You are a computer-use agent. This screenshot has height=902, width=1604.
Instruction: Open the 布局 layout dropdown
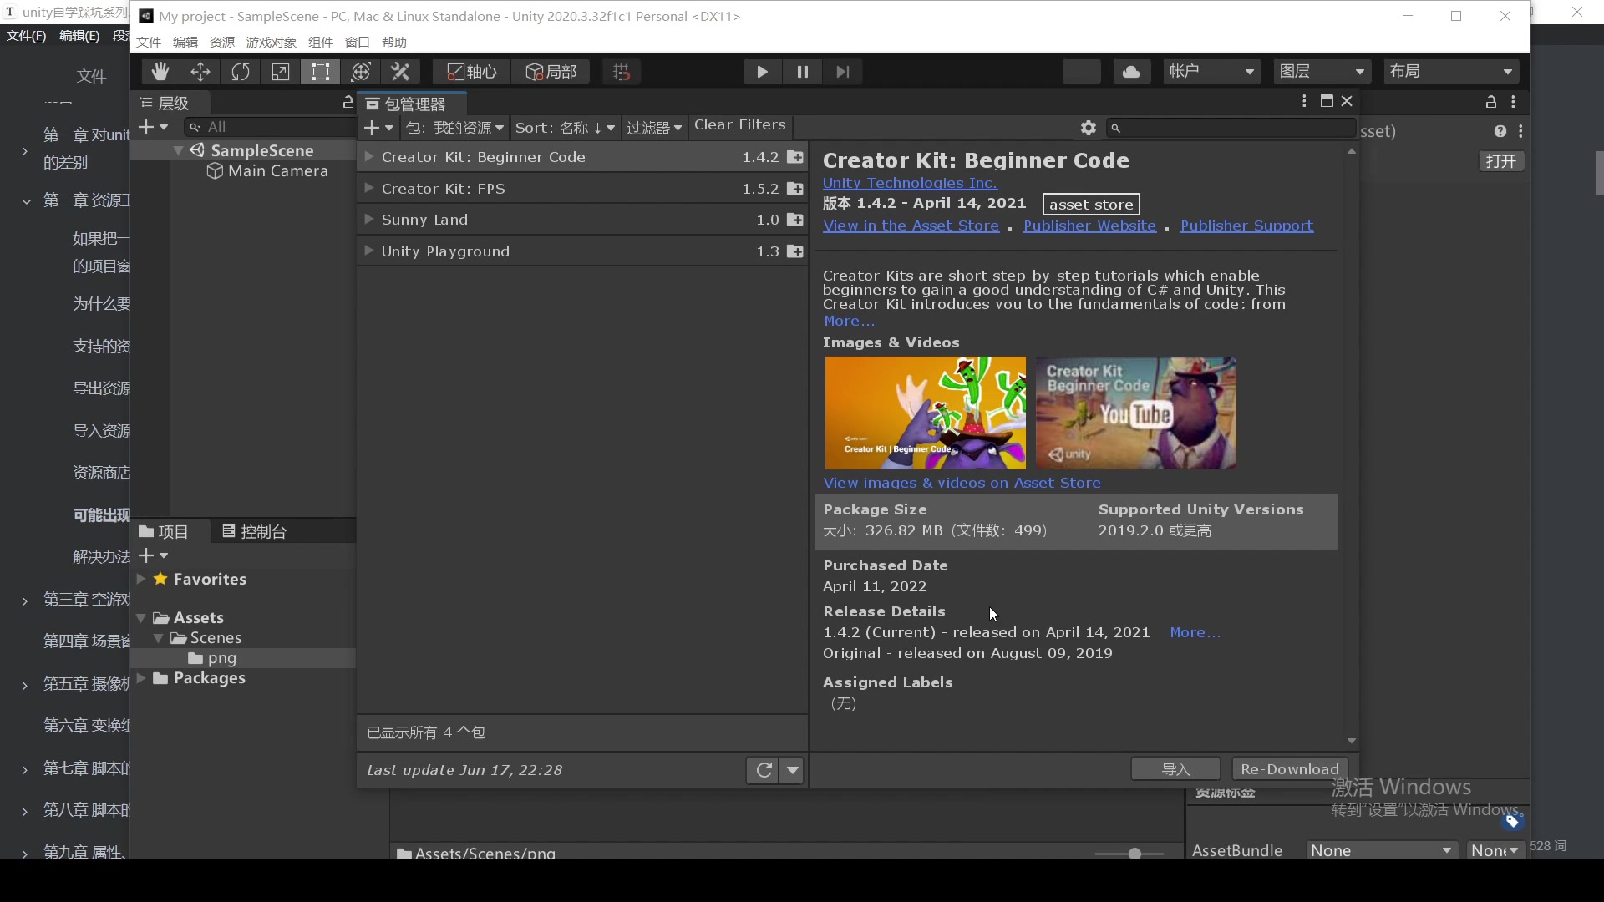click(x=1450, y=72)
